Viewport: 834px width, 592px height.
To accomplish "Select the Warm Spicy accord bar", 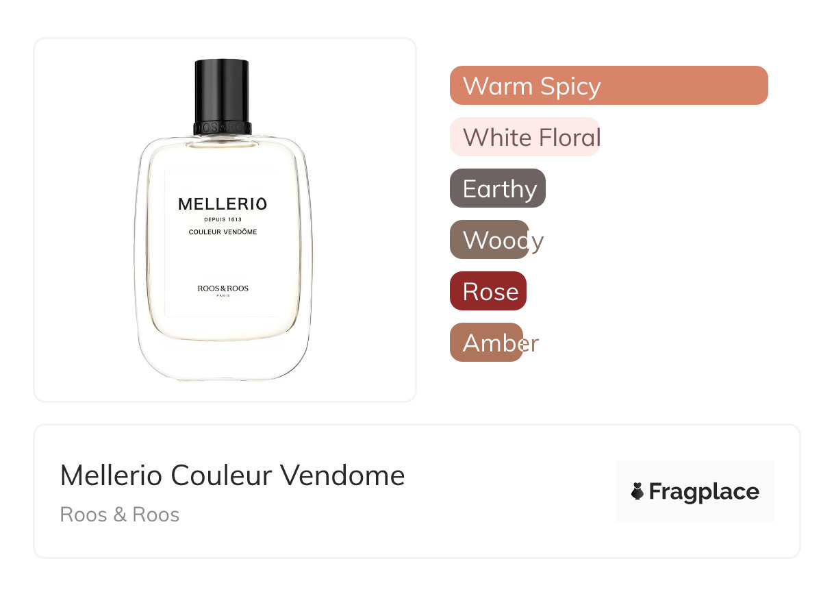I will tap(608, 86).
